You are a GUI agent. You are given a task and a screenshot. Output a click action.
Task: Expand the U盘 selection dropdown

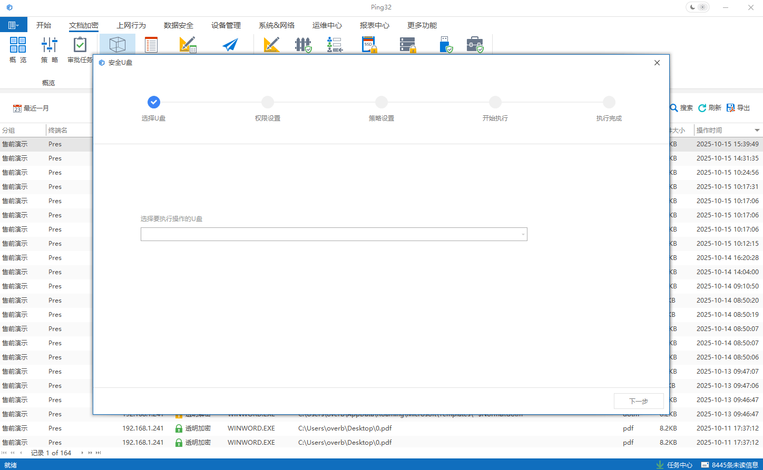coord(523,235)
